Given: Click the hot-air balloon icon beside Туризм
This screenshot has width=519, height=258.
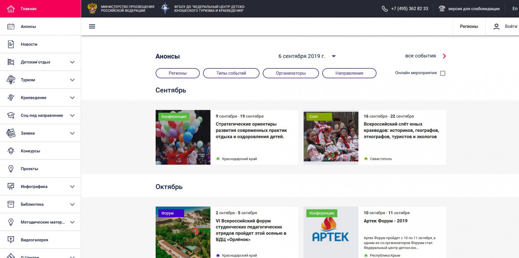Looking at the screenshot, I should pos(11,80).
